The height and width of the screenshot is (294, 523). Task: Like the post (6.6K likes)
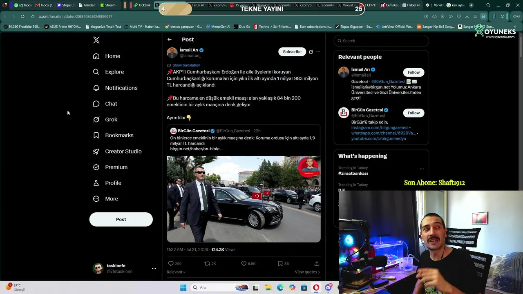[248, 264]
